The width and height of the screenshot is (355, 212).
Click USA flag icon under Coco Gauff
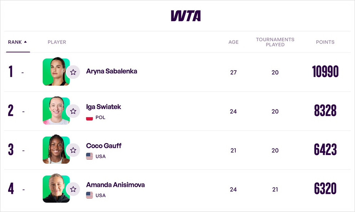89,156
